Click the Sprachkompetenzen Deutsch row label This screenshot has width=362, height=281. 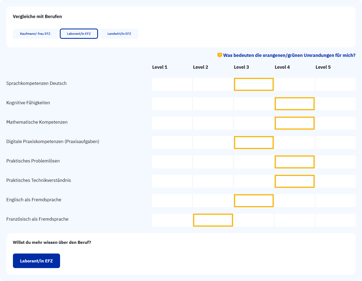pyautogui.click(x=36, y=83)
